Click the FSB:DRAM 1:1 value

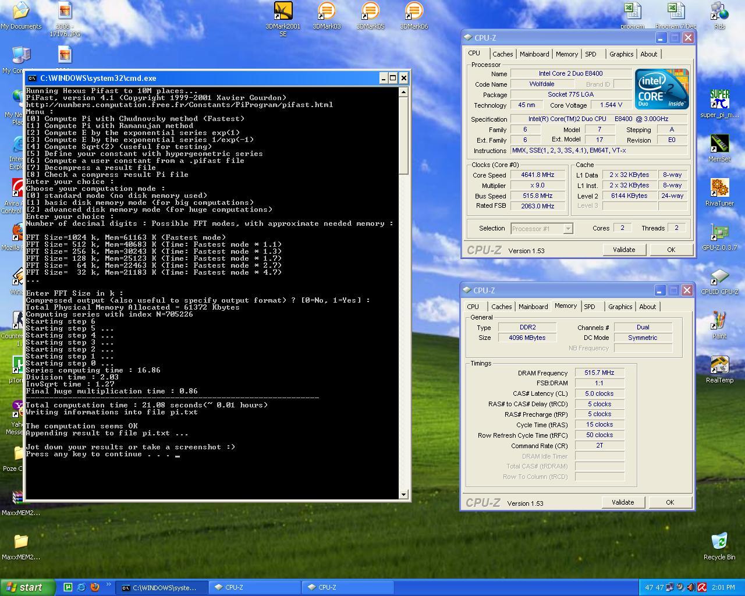tap(599, 383)
